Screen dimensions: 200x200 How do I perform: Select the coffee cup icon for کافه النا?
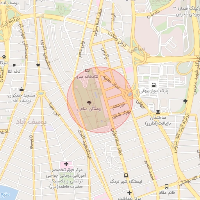click(14, 65)
